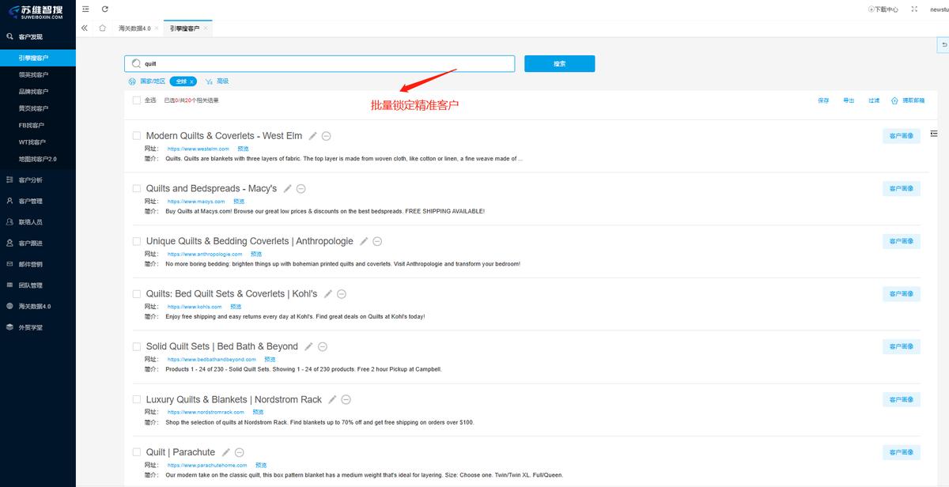The image size is (949, 487).
Task: Edit the Kohl's result with pencil icon
Action: click(x=328, y=294)
